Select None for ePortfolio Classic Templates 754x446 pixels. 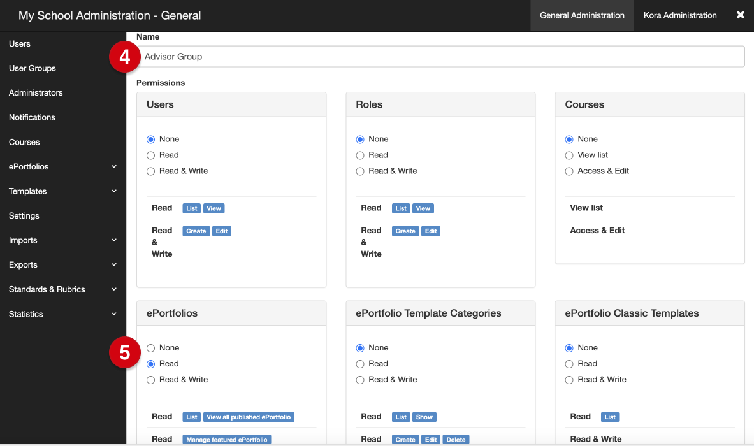(x=569, y=348)
